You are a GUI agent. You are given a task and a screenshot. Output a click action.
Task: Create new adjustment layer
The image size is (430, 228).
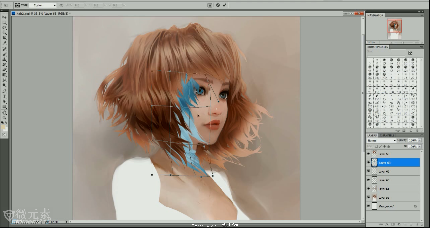(x=399, y=224)
